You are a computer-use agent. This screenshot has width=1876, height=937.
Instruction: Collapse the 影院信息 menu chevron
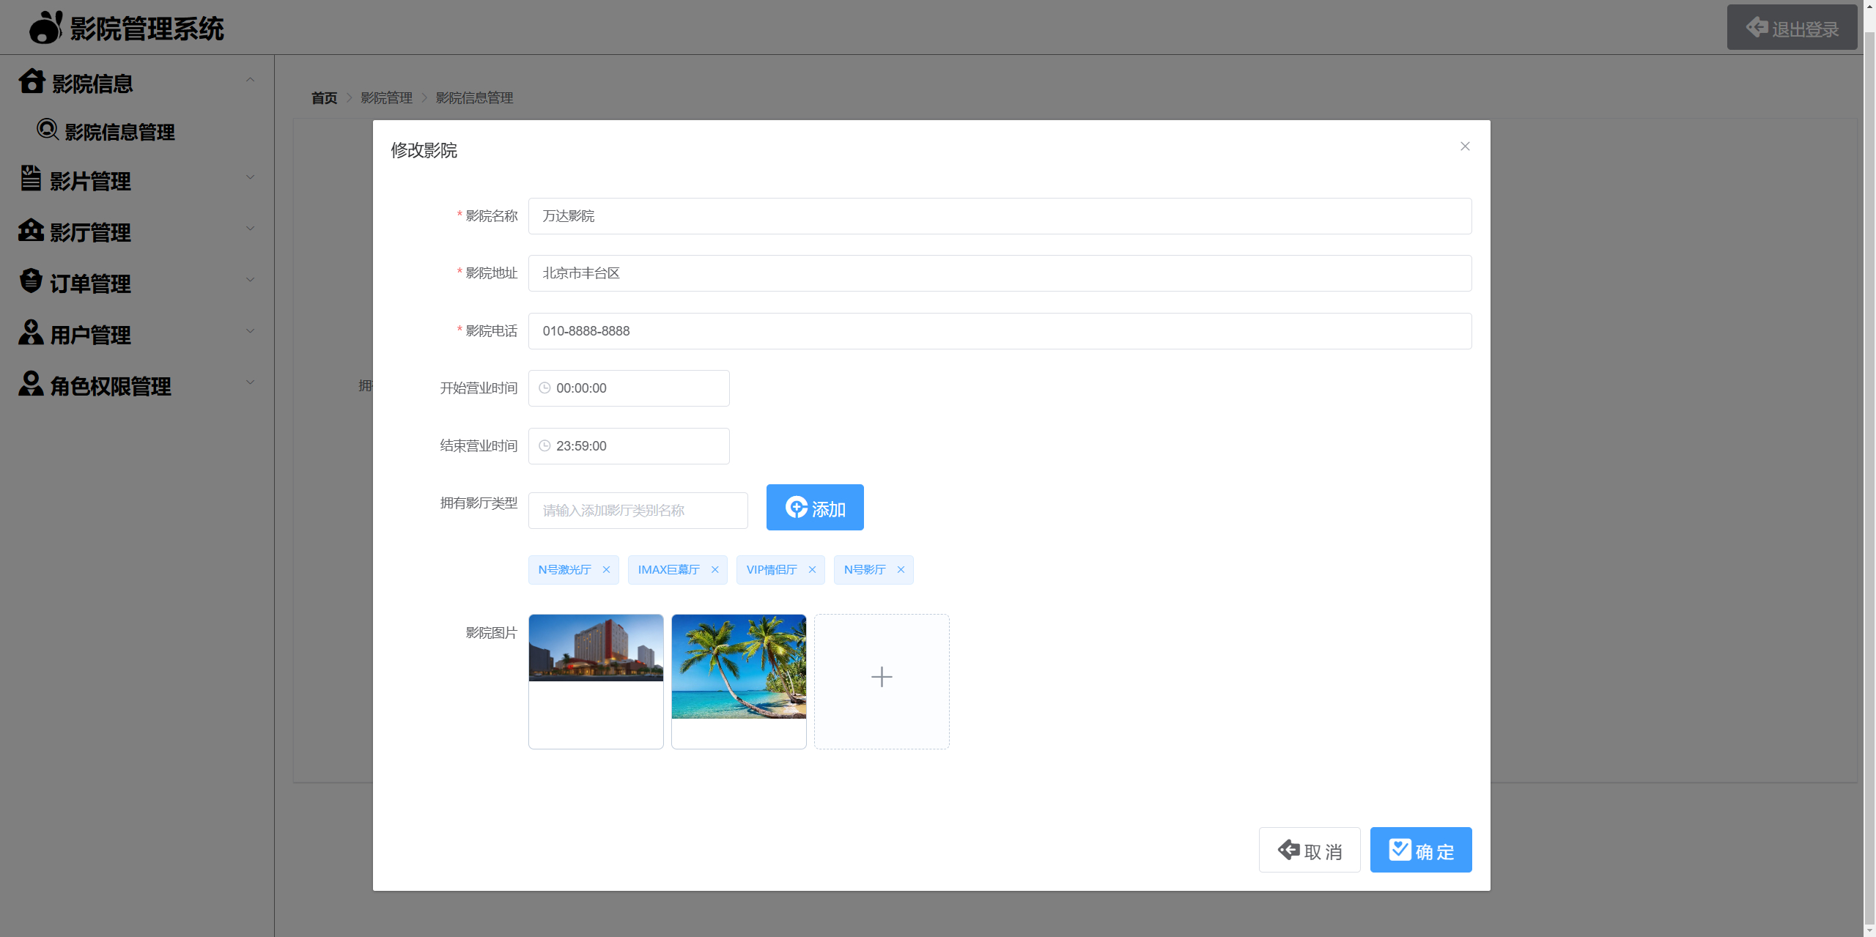[250, 79]
